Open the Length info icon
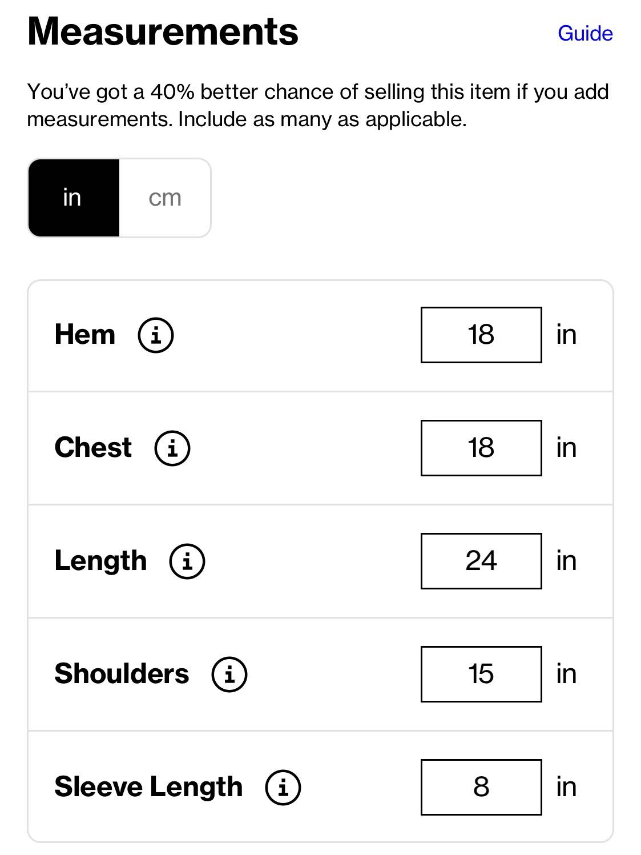This screenshot has width=641, height=855. coord(187,561)
